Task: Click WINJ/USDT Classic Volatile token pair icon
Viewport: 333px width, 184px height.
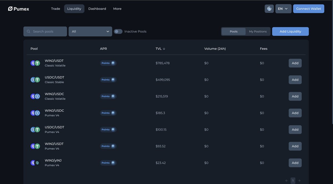Action: tap(35, 63)
